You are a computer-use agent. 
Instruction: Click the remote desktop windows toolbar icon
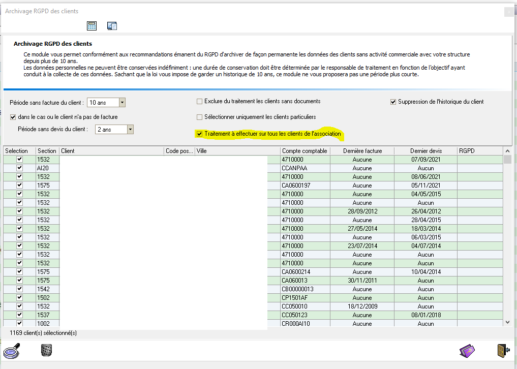pyautogui.click(x=112, y=26)
